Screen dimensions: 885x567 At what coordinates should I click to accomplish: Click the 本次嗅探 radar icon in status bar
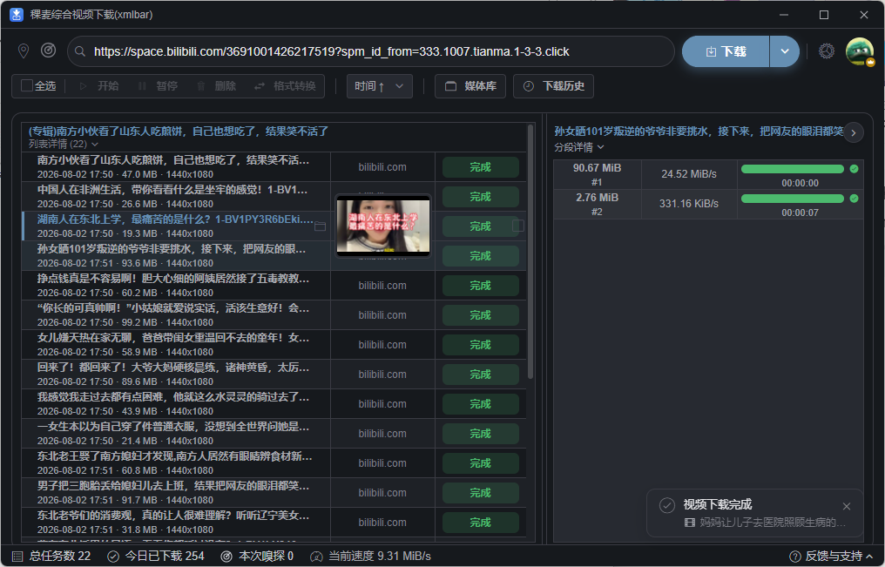click(x=226, y=557)
